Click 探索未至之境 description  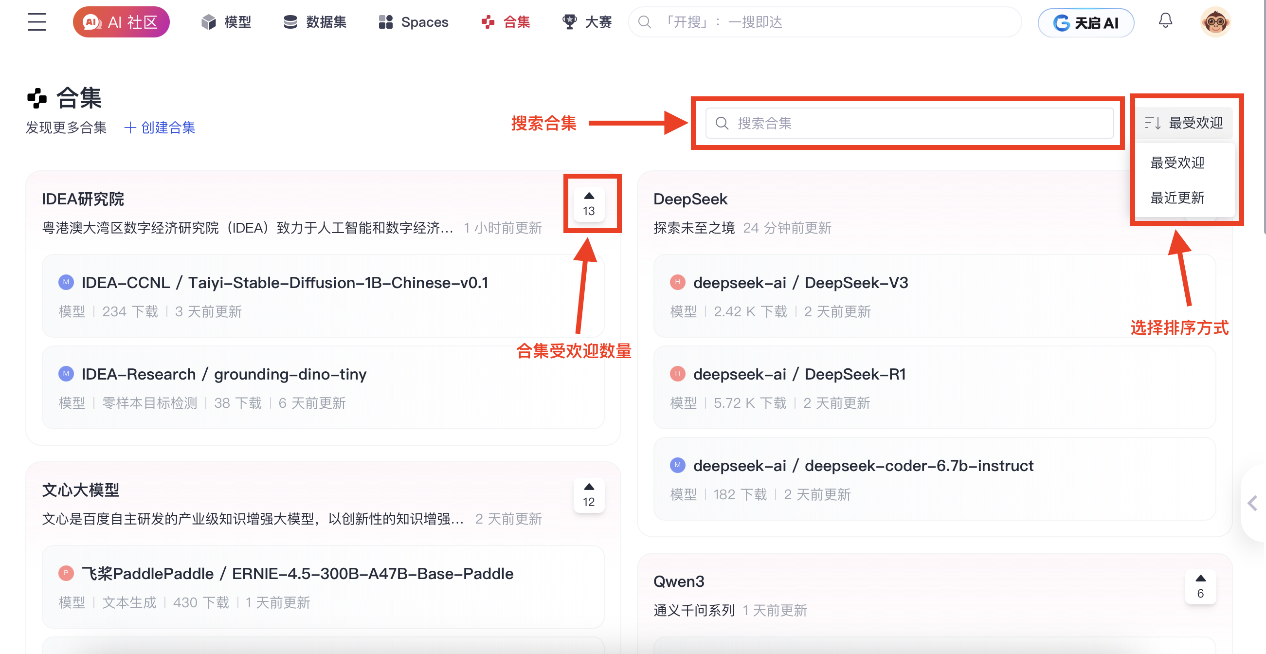pos(694,228)
